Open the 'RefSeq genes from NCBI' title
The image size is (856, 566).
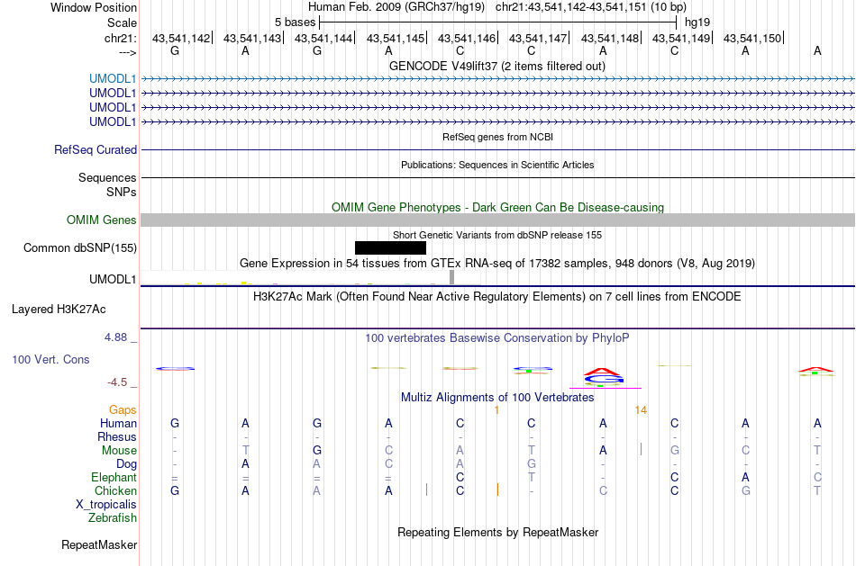tap(498, 137)
